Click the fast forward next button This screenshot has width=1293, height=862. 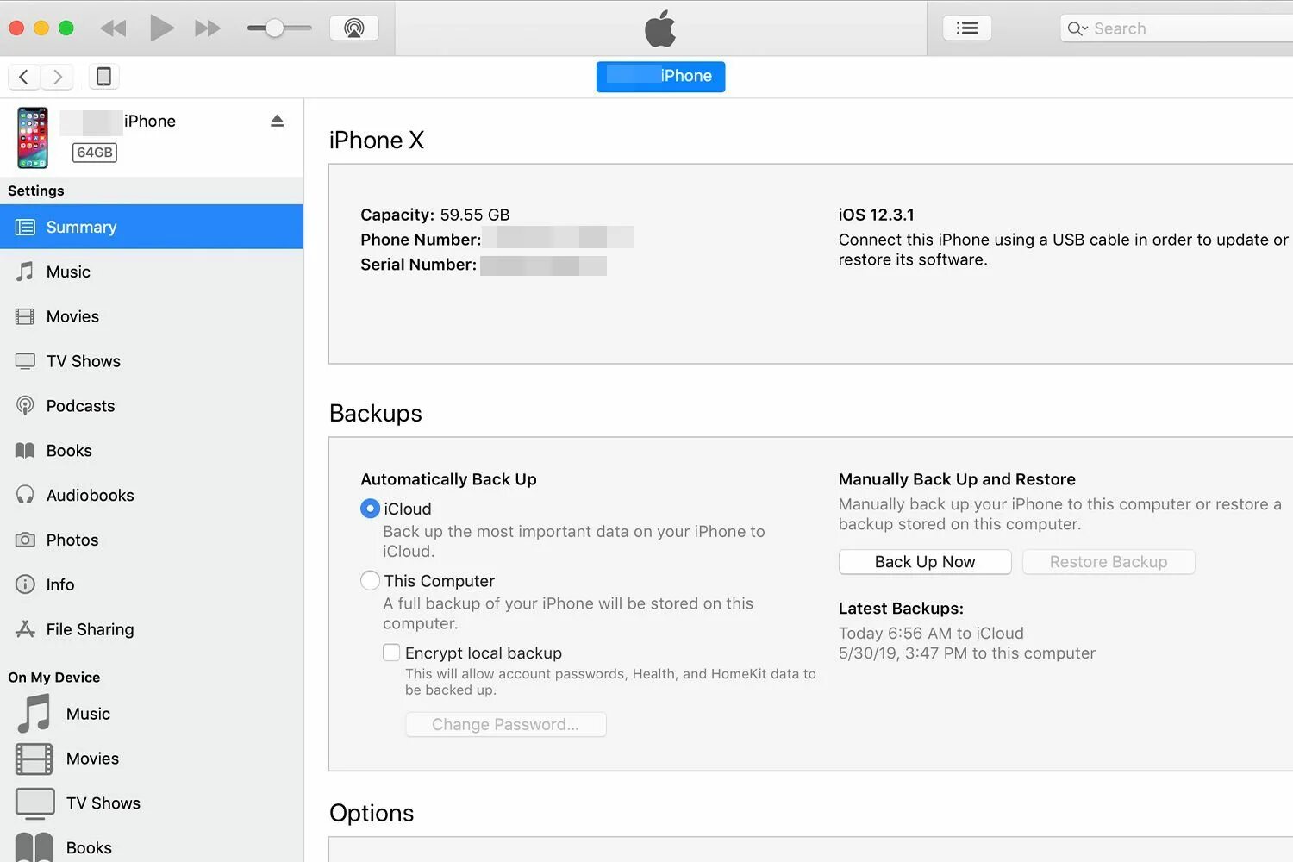click(x=208, y=28)
